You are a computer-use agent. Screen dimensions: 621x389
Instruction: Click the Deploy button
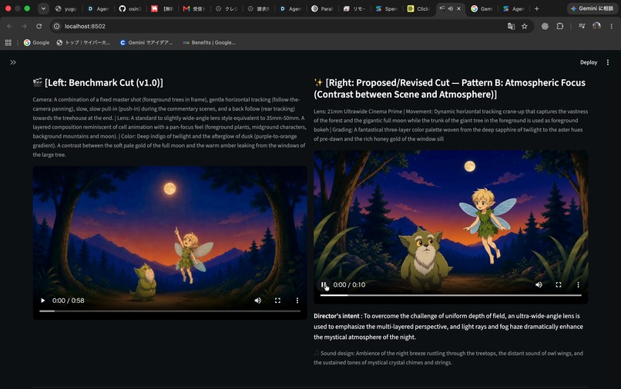click(x=588, y=62)
